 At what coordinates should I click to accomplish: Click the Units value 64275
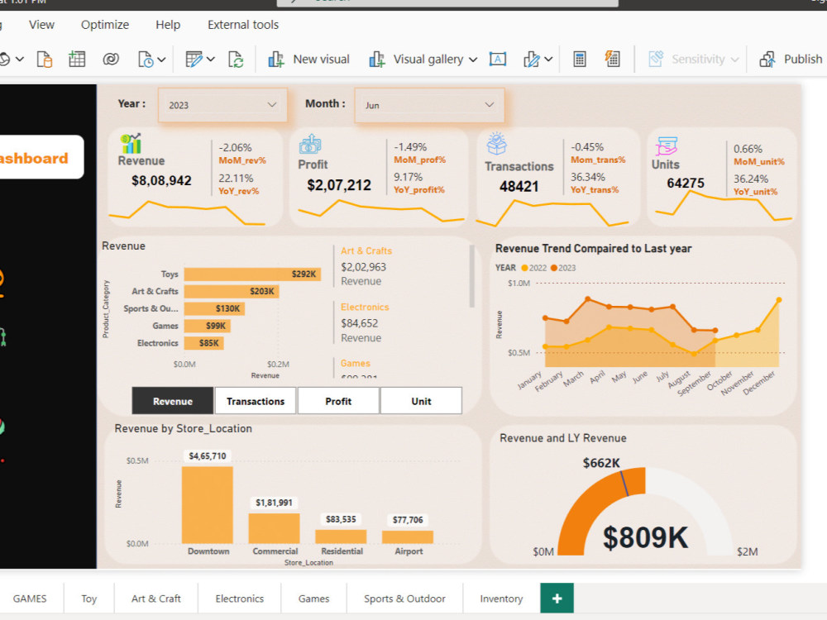click(x=686, y=183)
